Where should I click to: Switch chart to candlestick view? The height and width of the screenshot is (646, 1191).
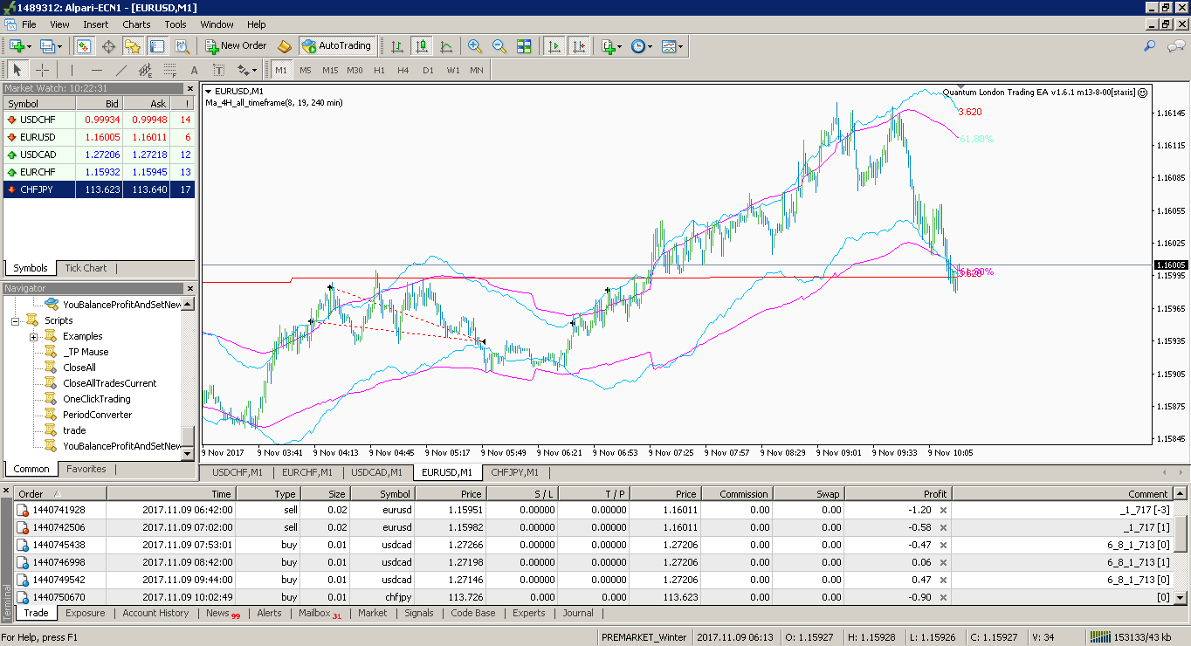pos(422,46)
